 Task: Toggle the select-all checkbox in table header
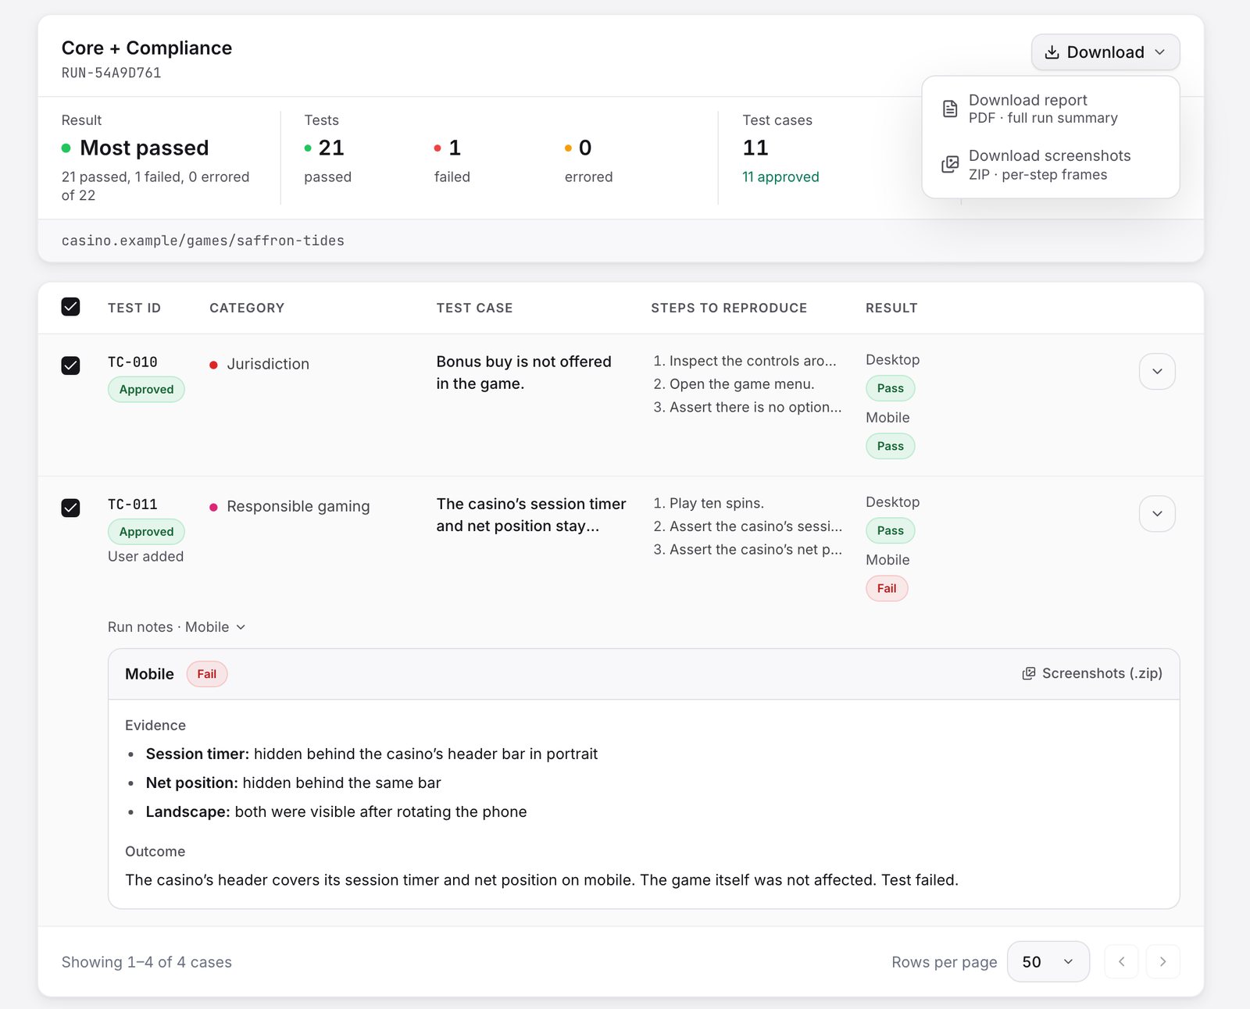click(70, 307)
